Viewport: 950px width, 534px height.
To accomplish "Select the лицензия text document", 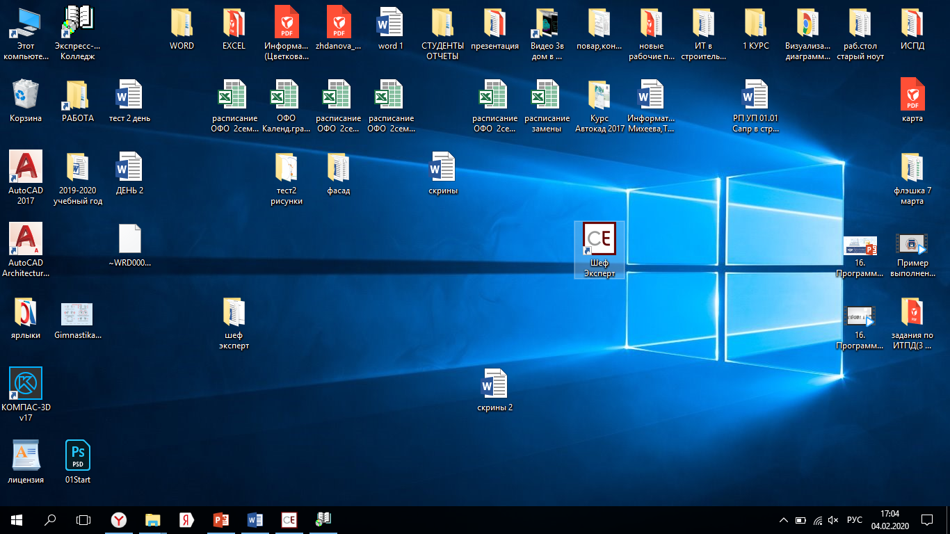I will (x=26, y=463).
